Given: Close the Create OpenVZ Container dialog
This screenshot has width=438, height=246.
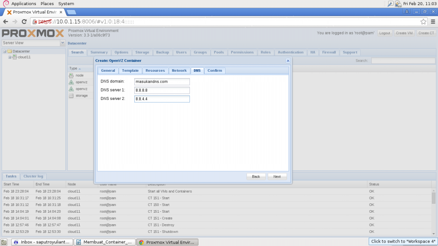Looking at the screenshot, I should pyautogui.click(x=288, y=61).
